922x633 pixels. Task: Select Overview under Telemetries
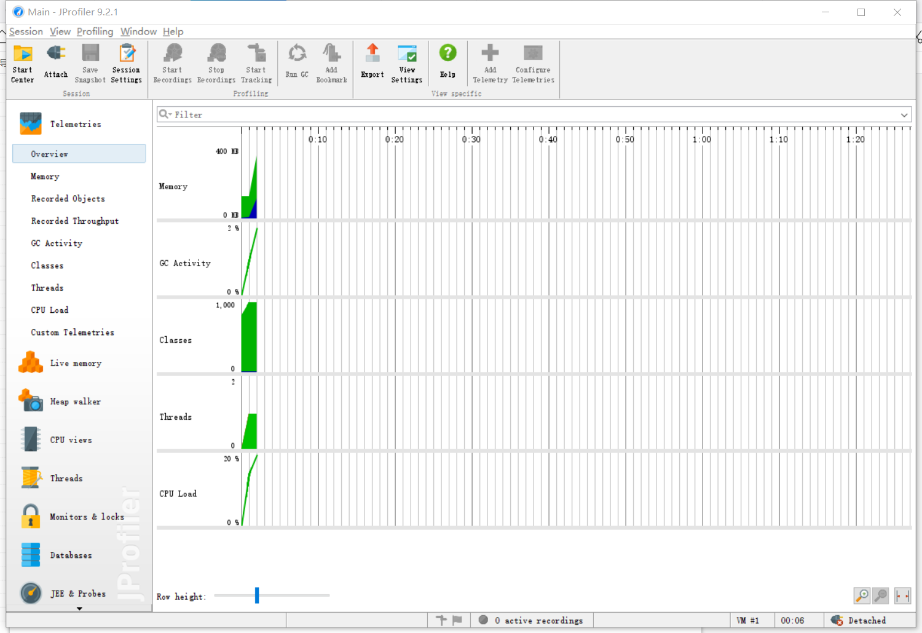point(79,154)
